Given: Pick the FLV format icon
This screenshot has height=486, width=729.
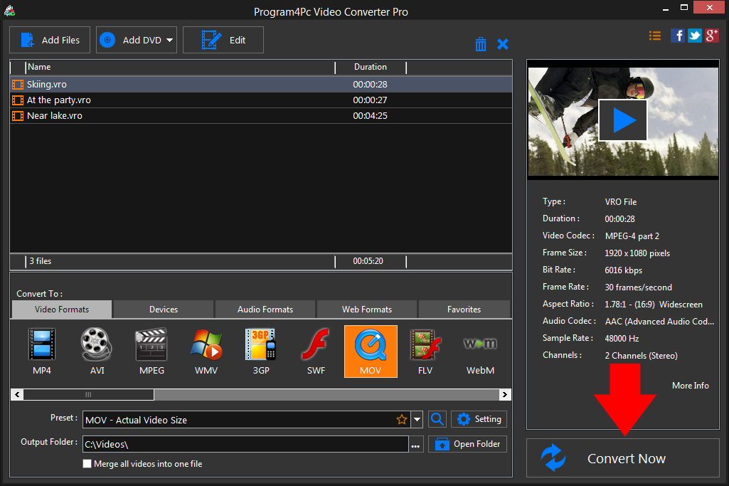Looking at the screenshot, I should click(x=425, y=352).
